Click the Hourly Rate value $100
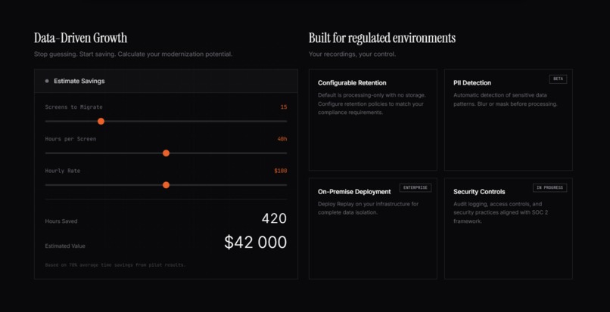 [x=281, y=171]
